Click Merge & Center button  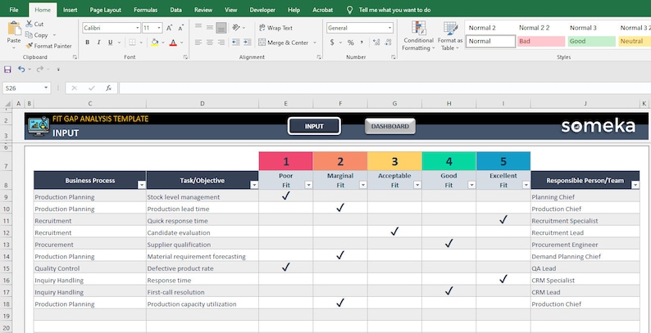(284, 43)
